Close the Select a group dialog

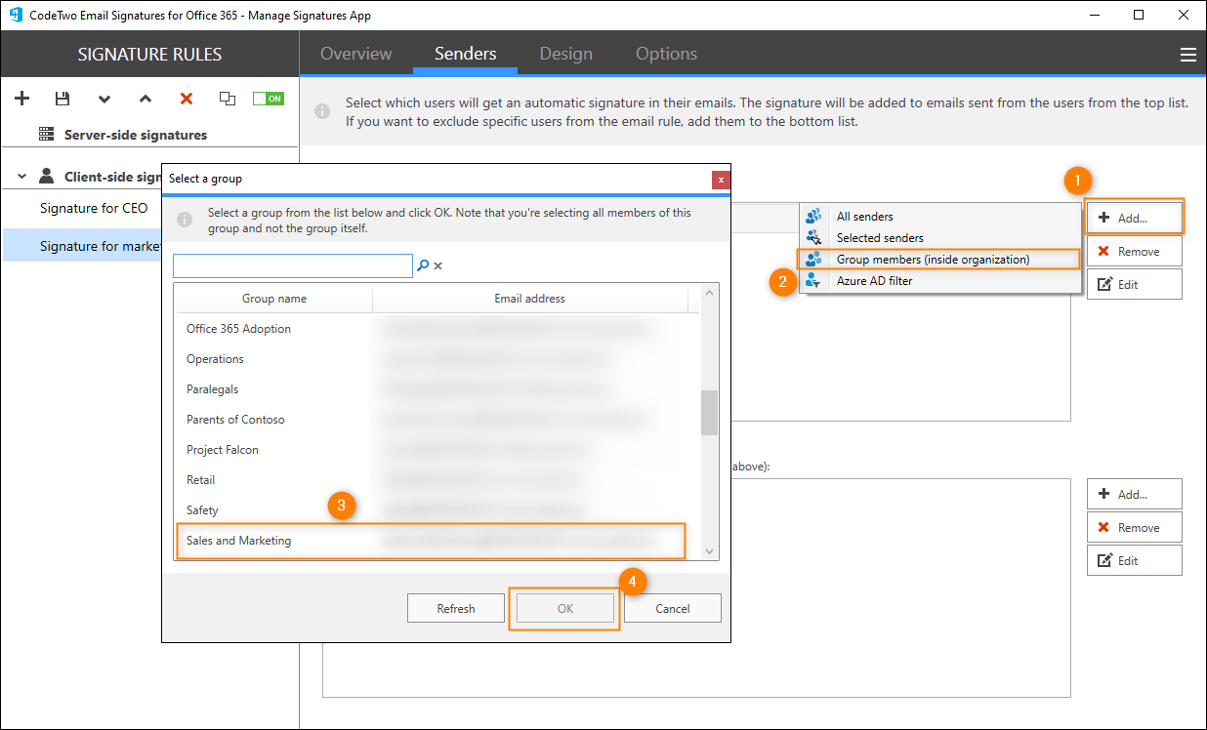point(721,180)
